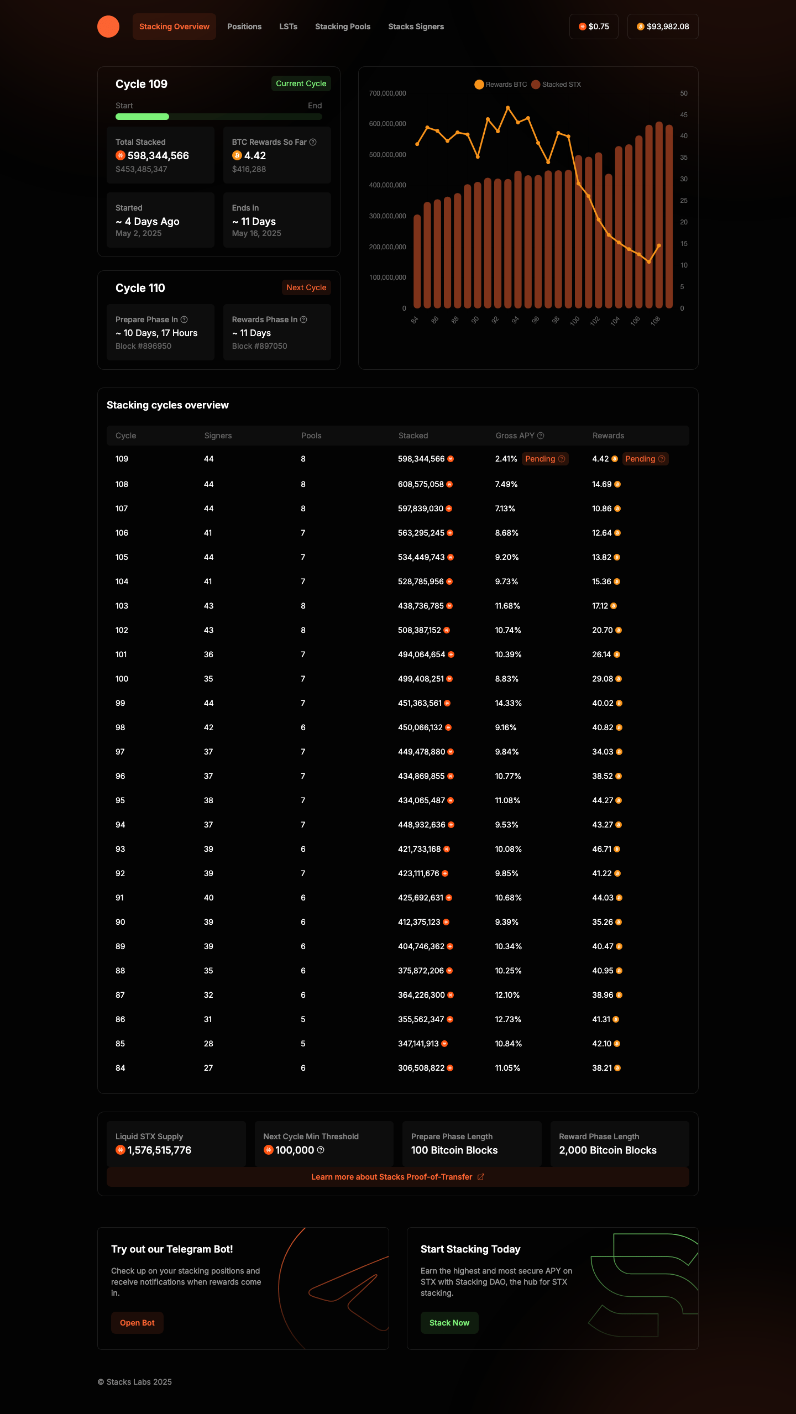Switch to the Stacking Pools tab
This screenshot has width=796, height=1414.
click(x=343, y=27)
